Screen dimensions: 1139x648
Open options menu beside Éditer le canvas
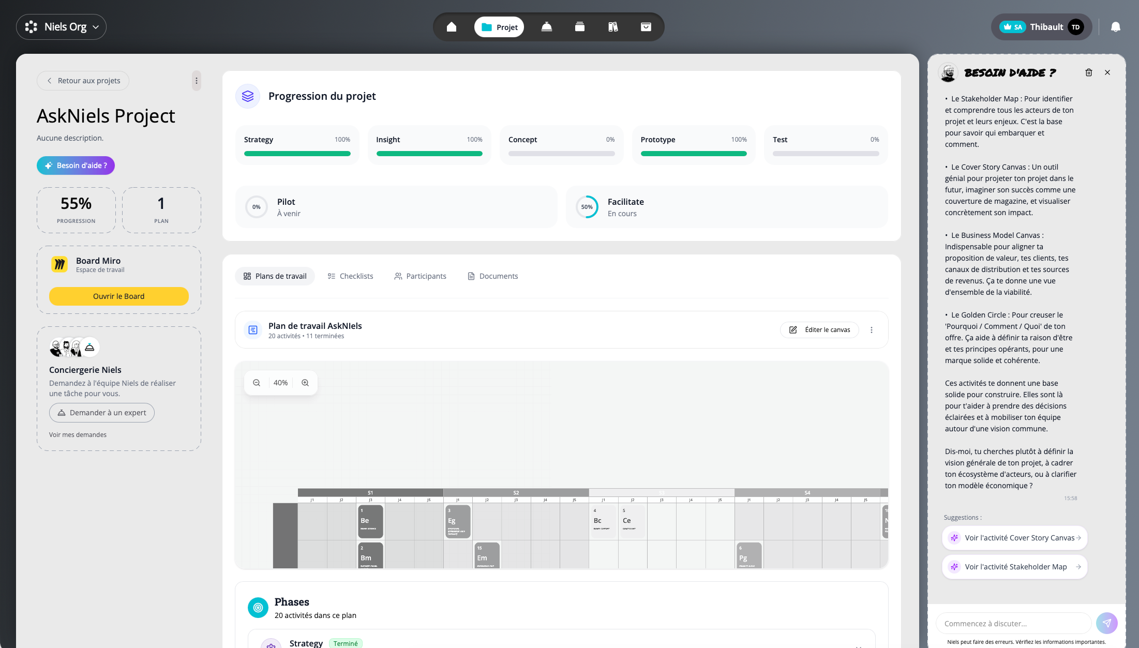coord(872,329)
